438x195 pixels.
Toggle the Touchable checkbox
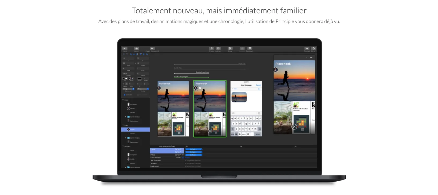[125, 95]
